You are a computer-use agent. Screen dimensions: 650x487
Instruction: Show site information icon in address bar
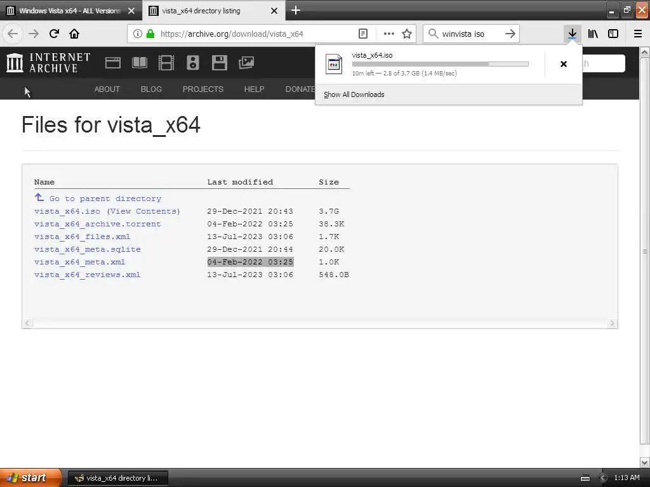coord(138,34)
